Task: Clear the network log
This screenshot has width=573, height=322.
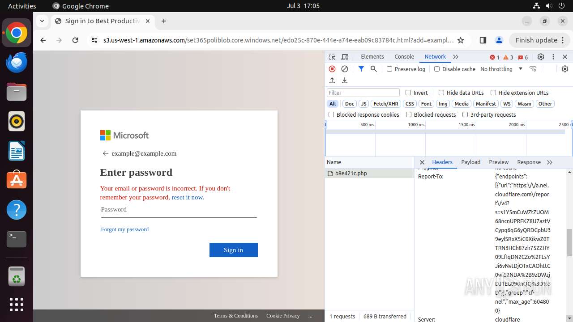Action: point(345,69)
